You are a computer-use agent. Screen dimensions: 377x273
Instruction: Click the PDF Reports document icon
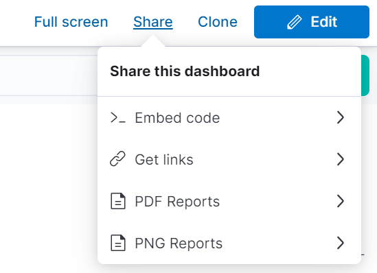(118, 201)
